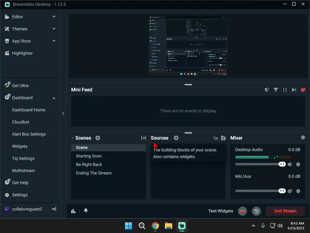Add a new scene with plus icon
310x233 pixels.
98,138
